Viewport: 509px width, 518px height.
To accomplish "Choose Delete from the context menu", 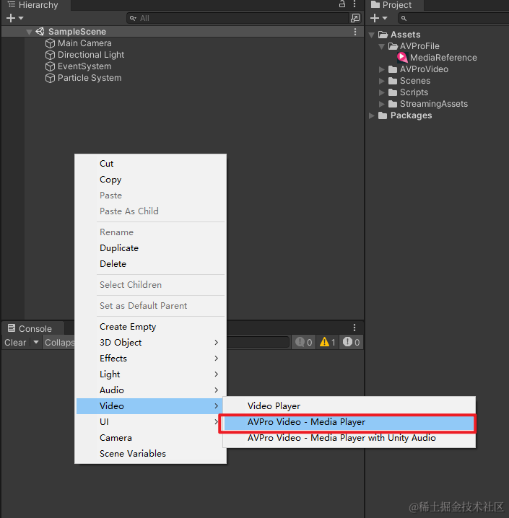I will tap(152, 264).
